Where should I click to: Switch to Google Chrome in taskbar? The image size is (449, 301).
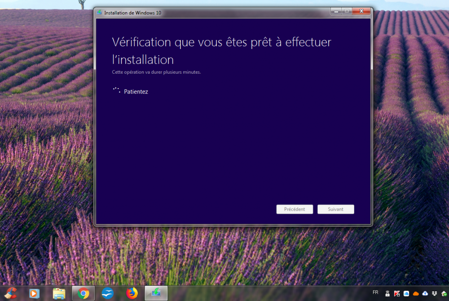tap(83, 293)
